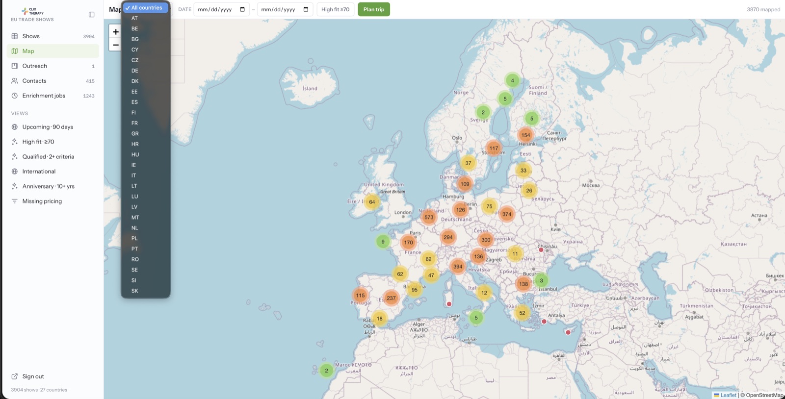Click the Enrichment jobs clock icon

pyautogui.click(x=15, y=96)
